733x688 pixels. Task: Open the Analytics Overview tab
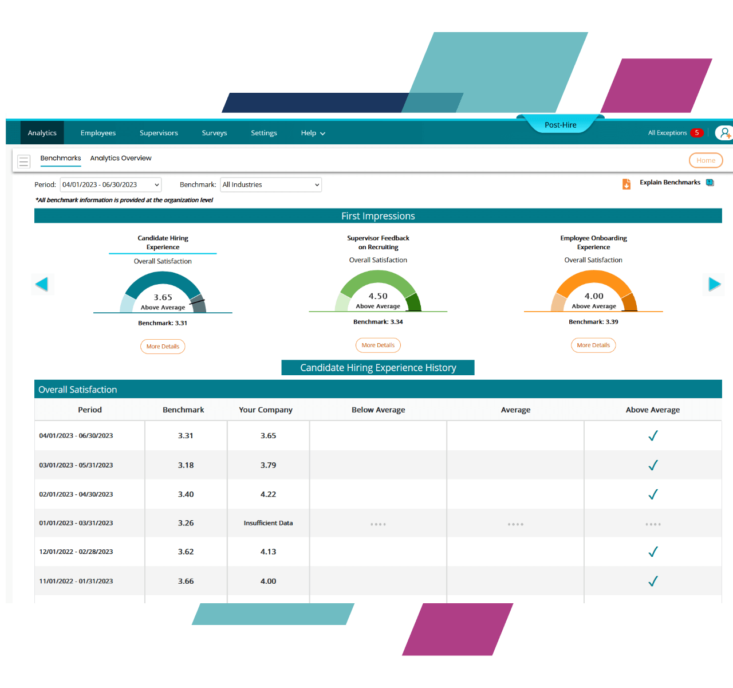click(121, 158)
